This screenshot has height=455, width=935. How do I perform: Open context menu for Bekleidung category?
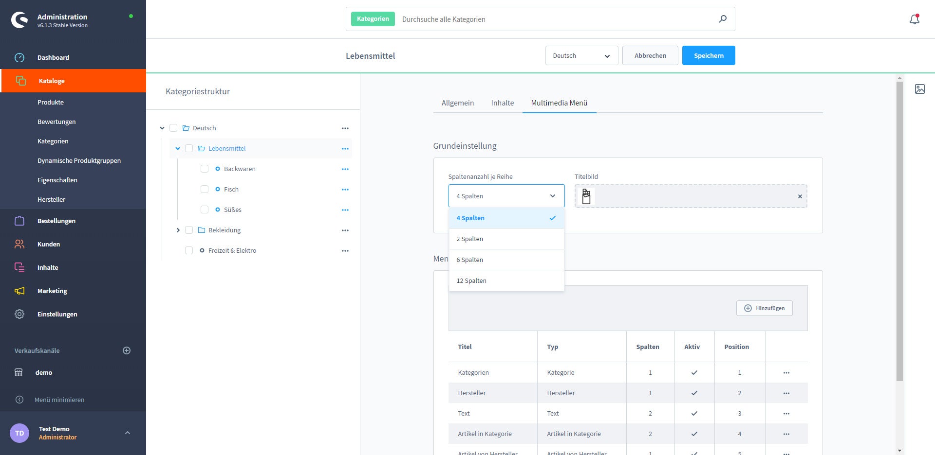345,230
